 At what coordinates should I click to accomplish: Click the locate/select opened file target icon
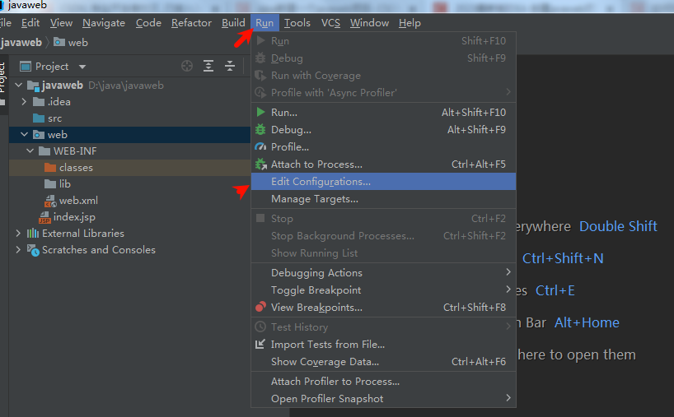[x=187, y=66]
